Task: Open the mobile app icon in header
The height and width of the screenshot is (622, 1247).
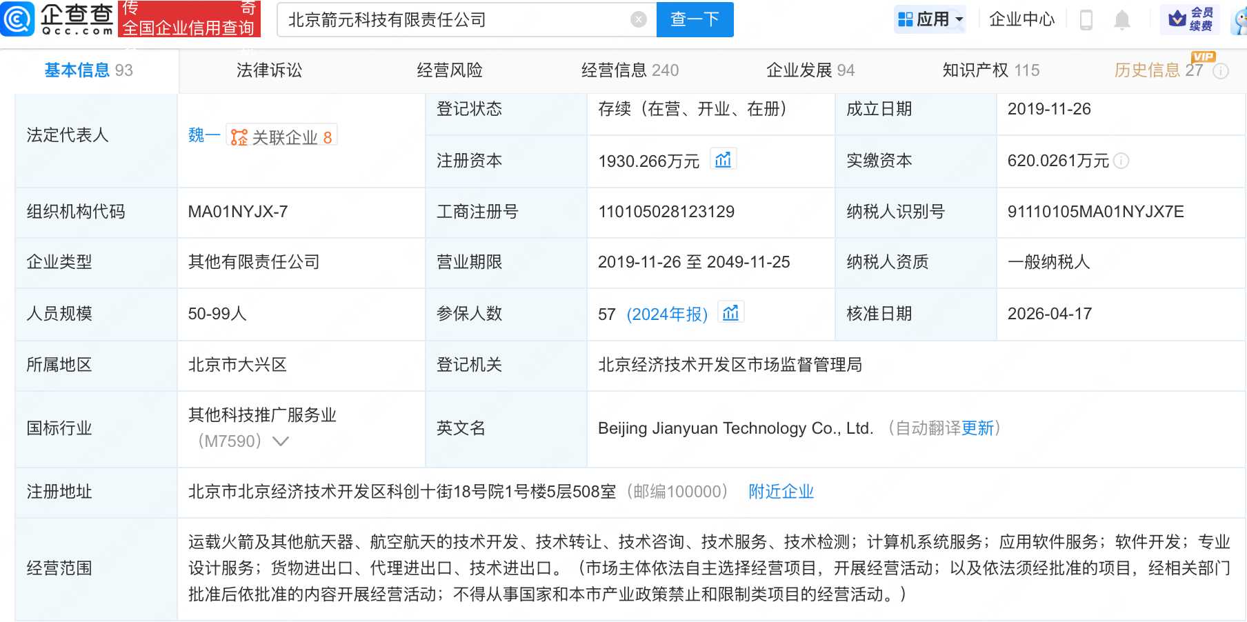Action: (1086, 19)
